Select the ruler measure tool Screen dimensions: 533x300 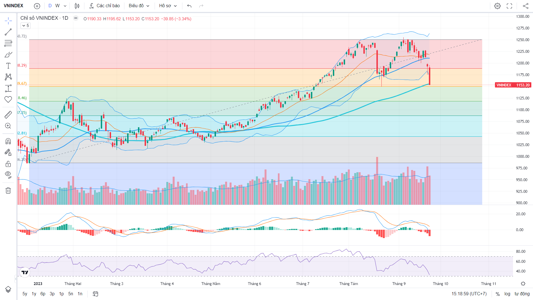tap(8, 114)
